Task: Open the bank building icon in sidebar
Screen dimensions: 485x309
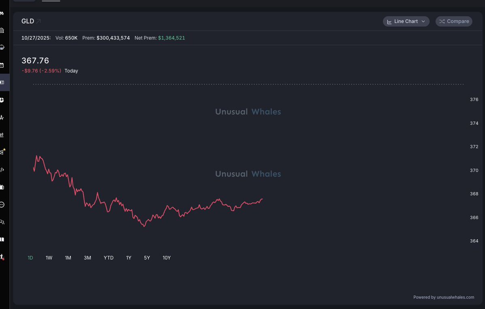Action: click(2, 30)
